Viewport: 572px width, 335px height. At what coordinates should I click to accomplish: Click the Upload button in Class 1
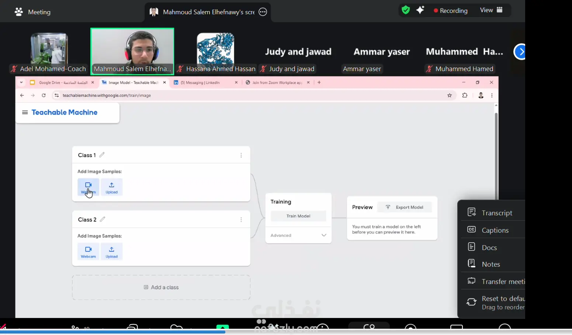click(111, 187)
